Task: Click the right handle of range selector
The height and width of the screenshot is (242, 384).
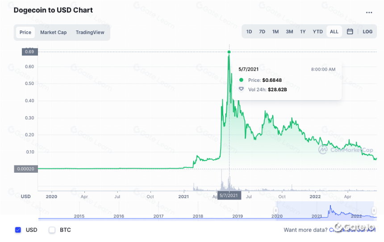Action: point(374,210)
